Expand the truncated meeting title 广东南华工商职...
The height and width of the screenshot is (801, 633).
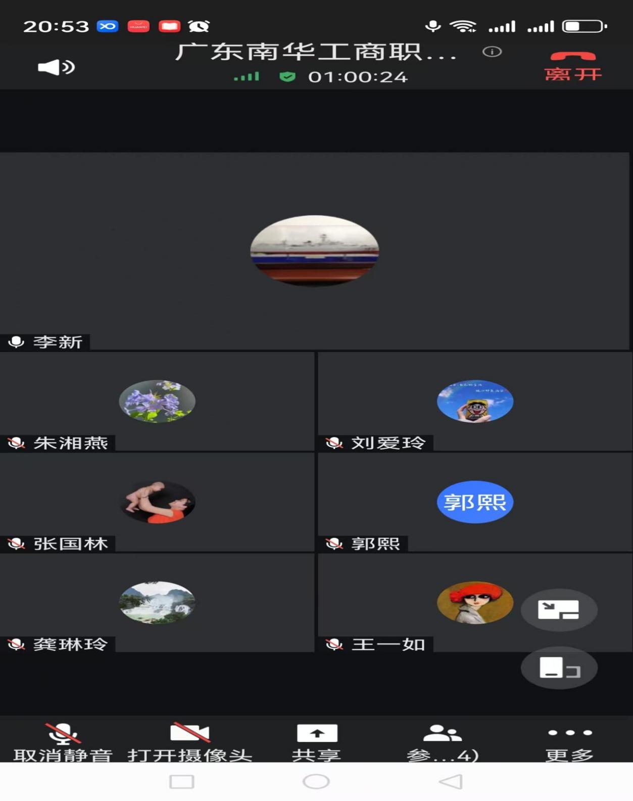[316, 52]
